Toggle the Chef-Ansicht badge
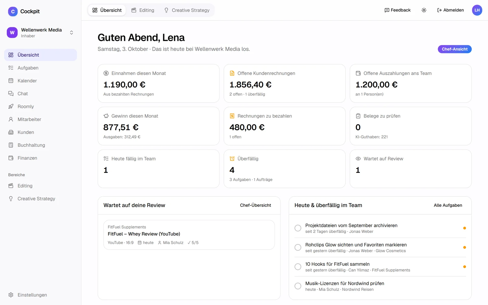The image size is (488, 305). tap(454, 49)
